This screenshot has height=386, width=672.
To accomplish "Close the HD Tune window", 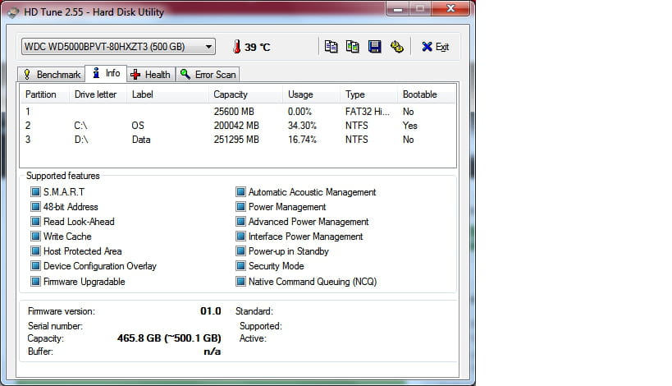I will (450, 8).
